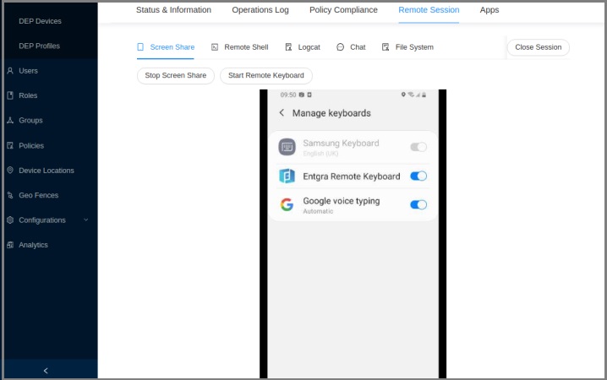
Task: Open DEP Profiles in sidebar
Action: click(39, 46)
